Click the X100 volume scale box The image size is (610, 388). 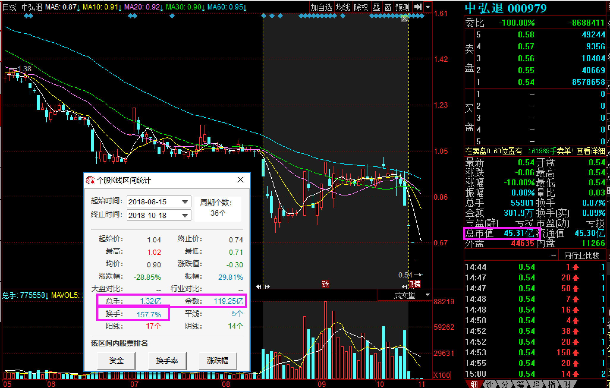click(x=442, y=375)
